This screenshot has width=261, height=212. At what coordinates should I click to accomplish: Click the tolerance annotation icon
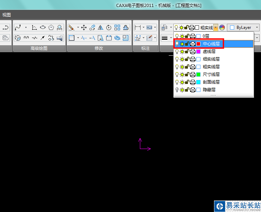[x=149, y=28]
